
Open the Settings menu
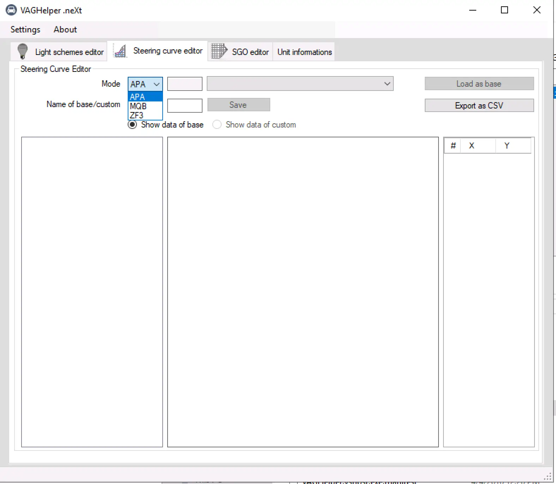[25, 30]
